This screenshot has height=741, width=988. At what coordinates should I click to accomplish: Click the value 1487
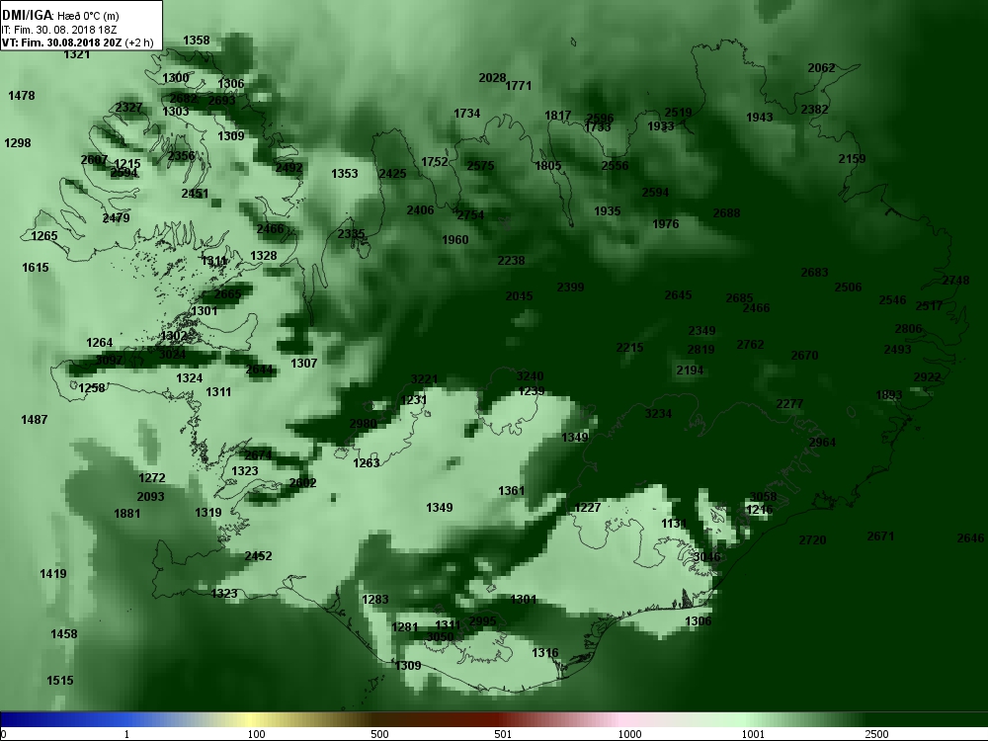34,420
